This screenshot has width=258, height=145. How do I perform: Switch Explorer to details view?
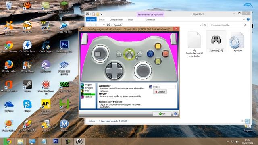click(243, 121)
